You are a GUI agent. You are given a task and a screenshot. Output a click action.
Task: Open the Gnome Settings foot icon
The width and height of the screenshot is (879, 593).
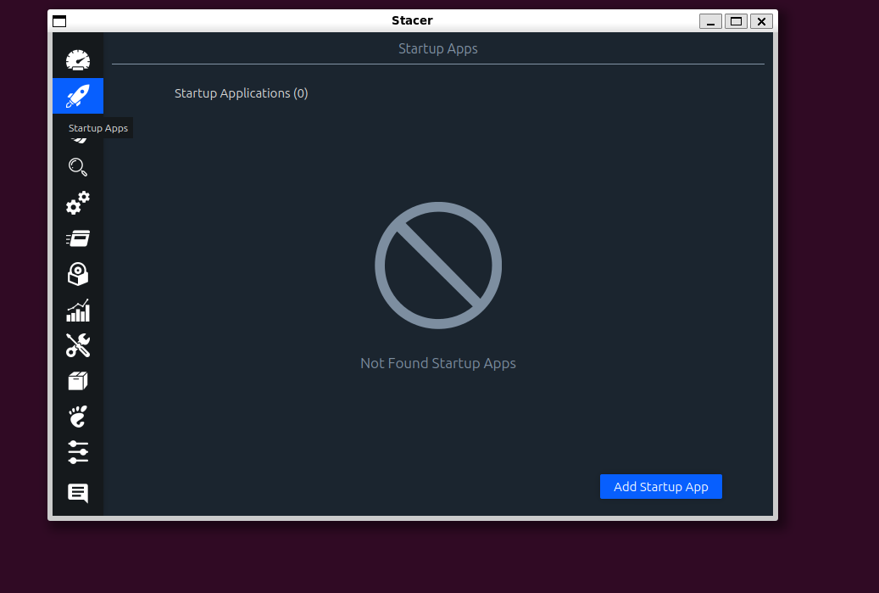pos(77,417)
